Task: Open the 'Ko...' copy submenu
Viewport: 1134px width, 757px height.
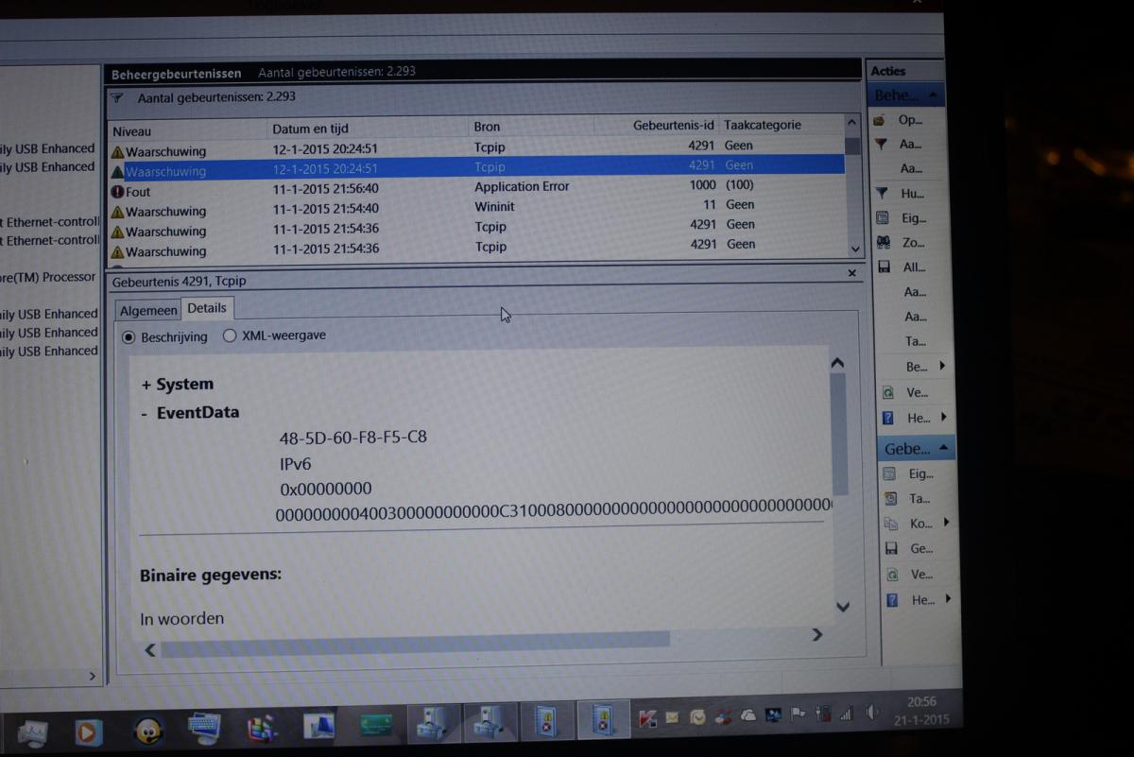Action: click(919, 523)
